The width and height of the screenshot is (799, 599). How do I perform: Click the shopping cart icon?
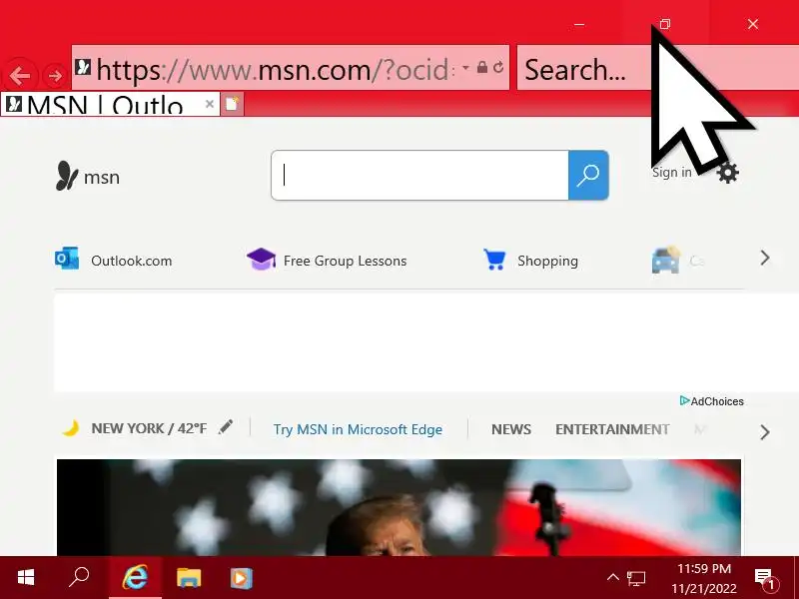click(x=494, y=260)
